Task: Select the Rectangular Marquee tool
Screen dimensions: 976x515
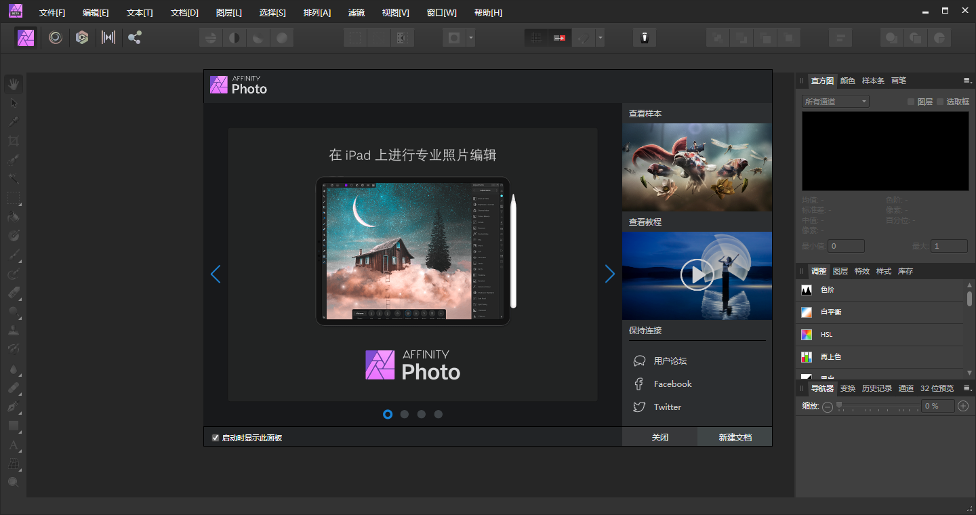Action: pos(14,198)
